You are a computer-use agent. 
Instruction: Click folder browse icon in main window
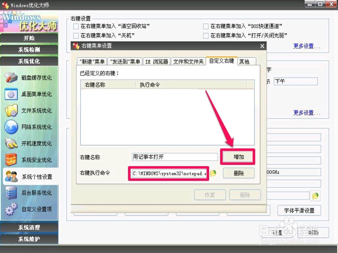tap(315, 196)
